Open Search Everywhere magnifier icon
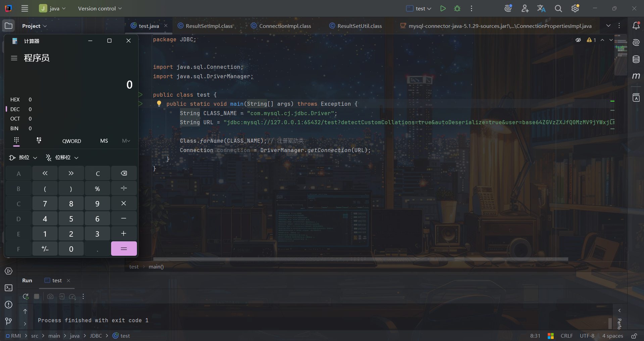 pyautogui.click(x=558, y=8)
